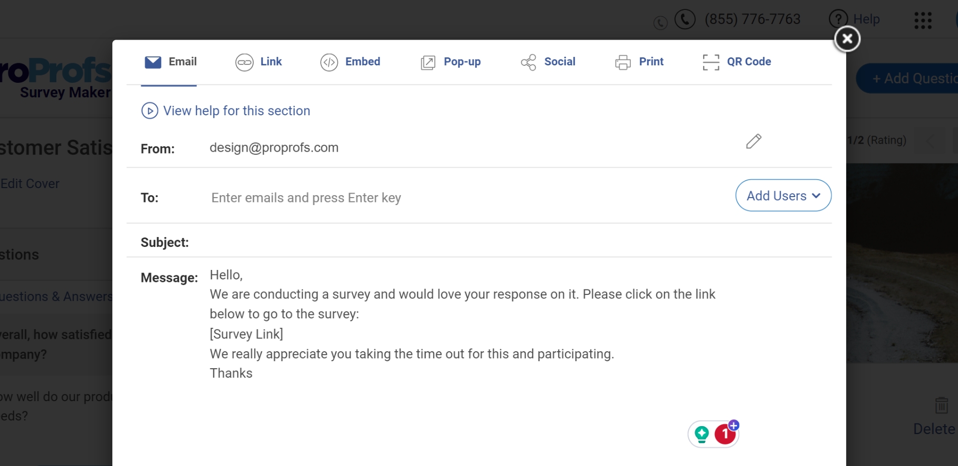
Task: Click the green lightbulb extension icon
Action: [x=702, y=434]
